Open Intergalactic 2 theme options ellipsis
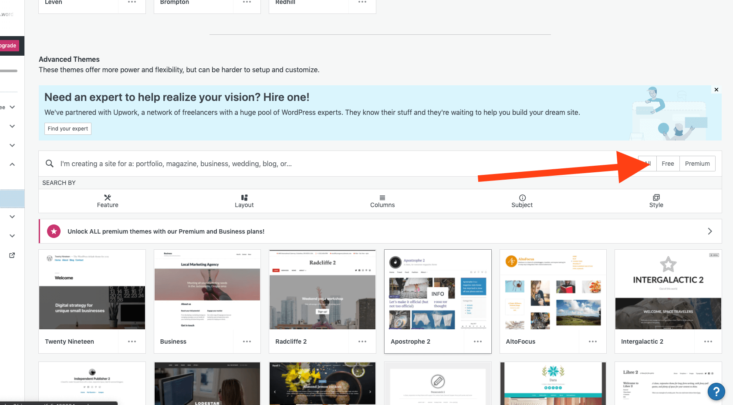Viewport: 733px width, 405px height. 708,341
